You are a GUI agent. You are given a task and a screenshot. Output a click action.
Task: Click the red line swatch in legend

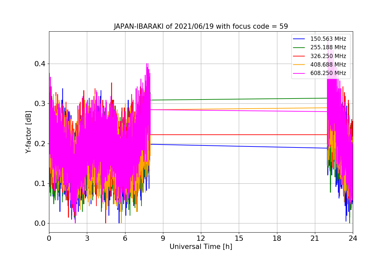[299, 56]
